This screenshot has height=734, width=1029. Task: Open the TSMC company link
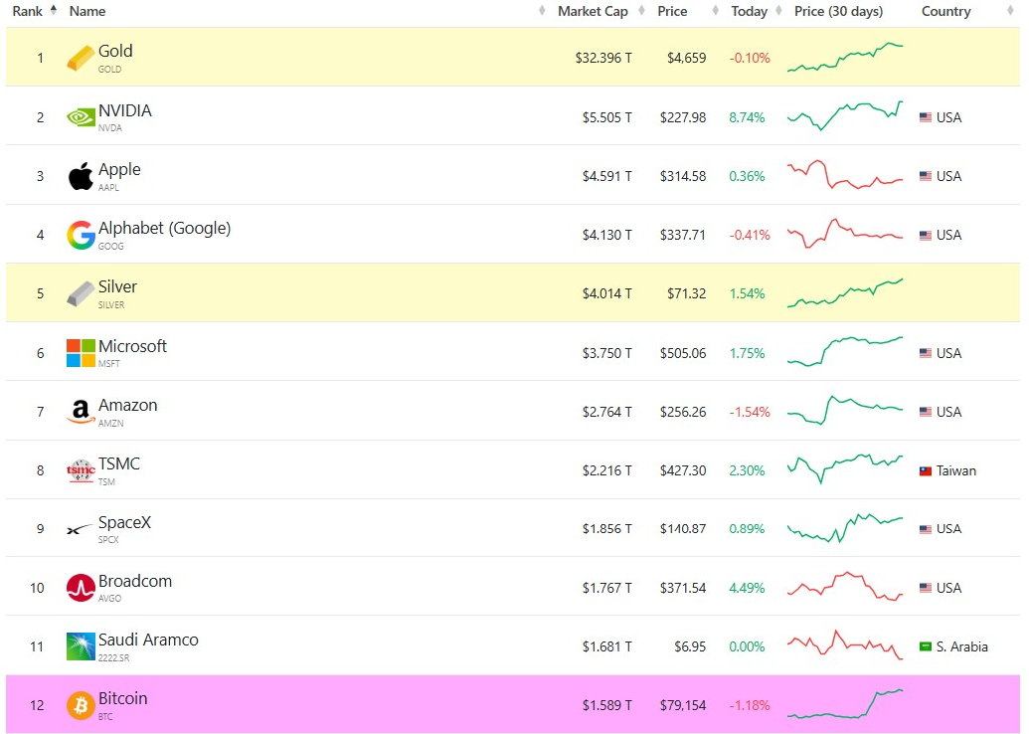coord(118,464)
